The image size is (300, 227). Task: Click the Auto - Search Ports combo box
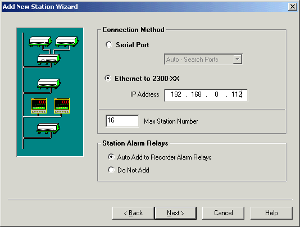[x=203, y=60]
